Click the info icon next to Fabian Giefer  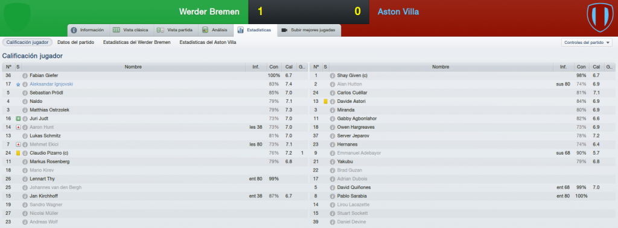tap(25, 75)
